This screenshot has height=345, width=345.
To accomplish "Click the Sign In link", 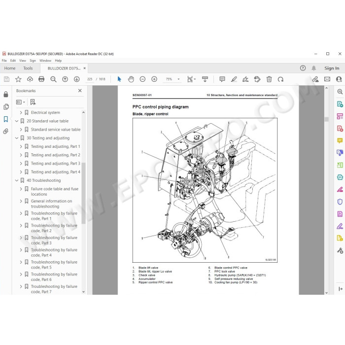I will coord(332,68).
